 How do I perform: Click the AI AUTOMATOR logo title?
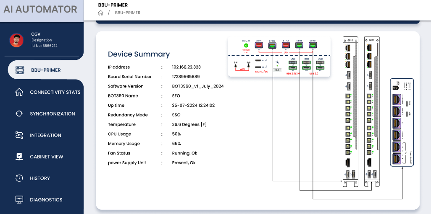pos(40,9)
